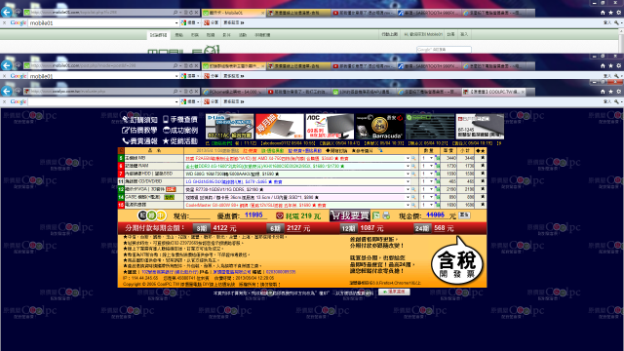The height and width of the screenshot is (351, 624).
Task: Click green add icon in CD/DVD/BD row
Action: [x=438, y=181]
